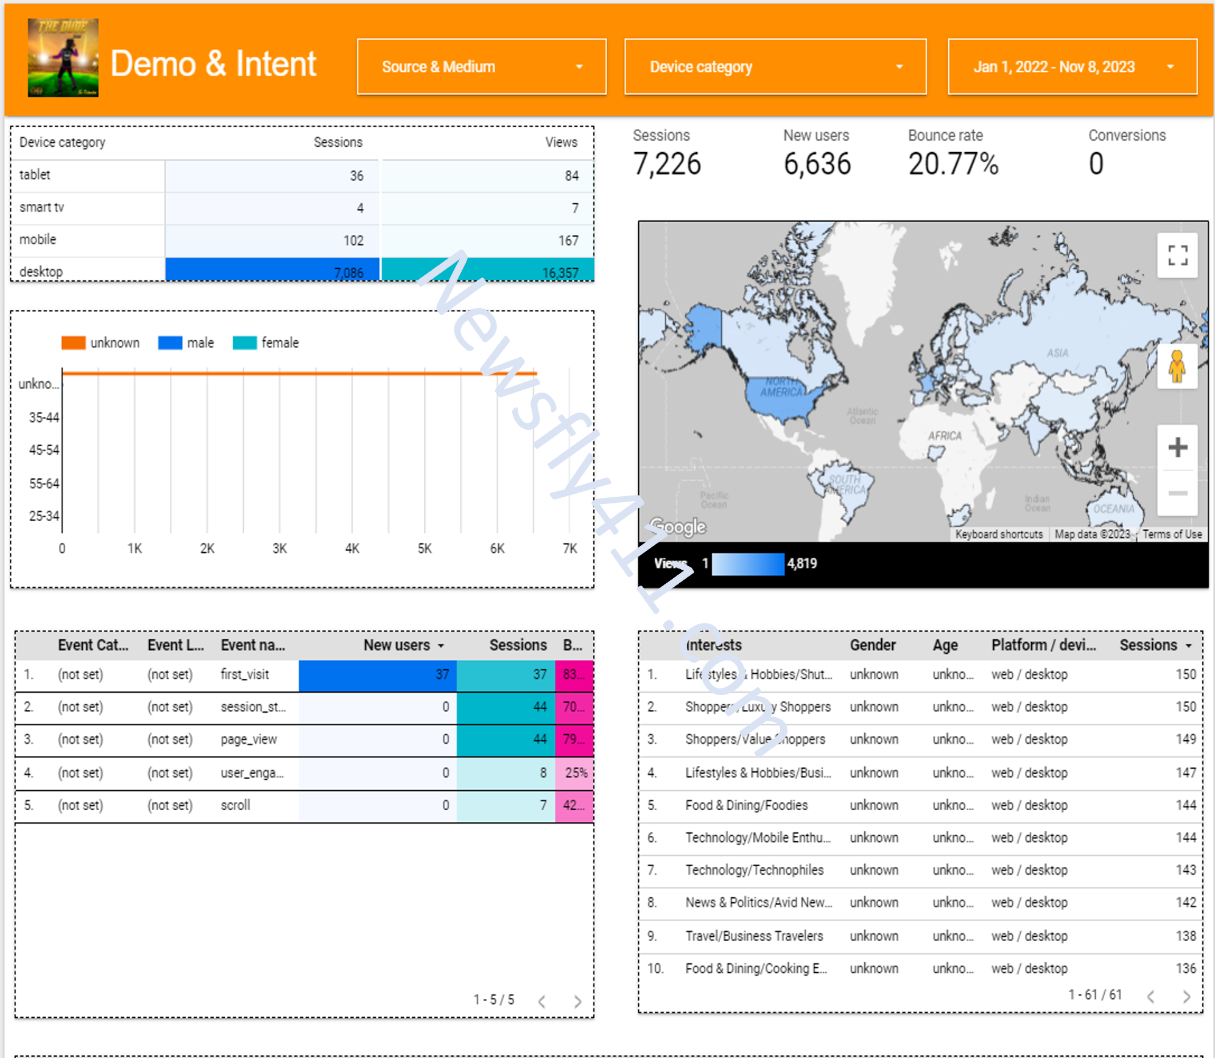Click the fullscreen map icon

pyautogui.click(x=1177, y=255)
